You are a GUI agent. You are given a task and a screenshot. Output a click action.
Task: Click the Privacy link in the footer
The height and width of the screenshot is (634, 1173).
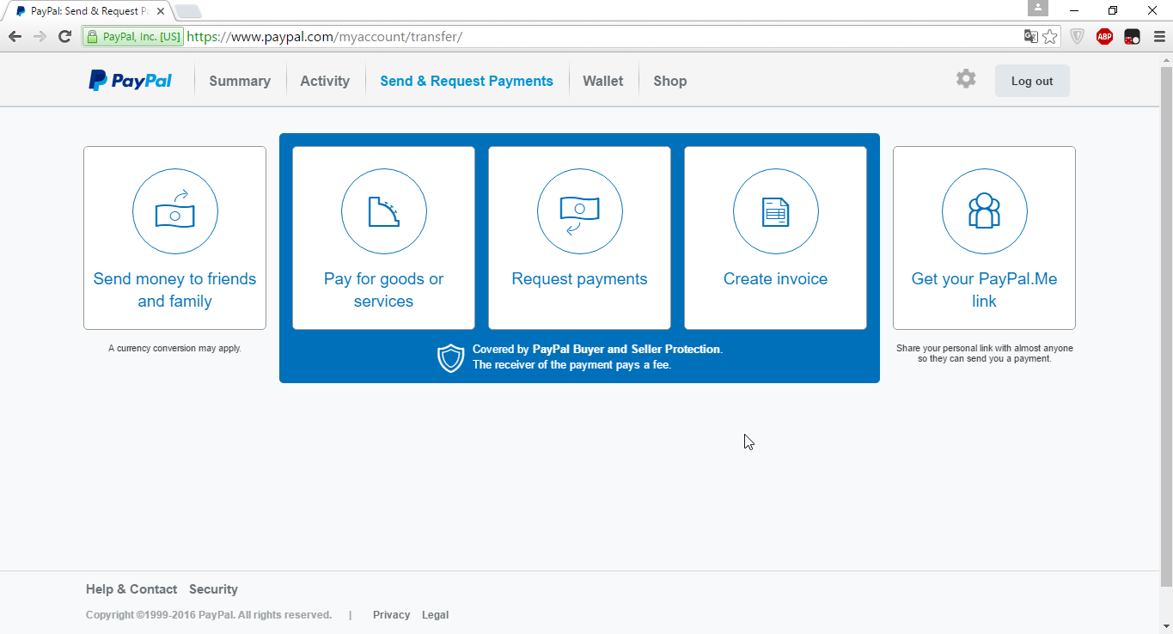(x=391, y=614)
